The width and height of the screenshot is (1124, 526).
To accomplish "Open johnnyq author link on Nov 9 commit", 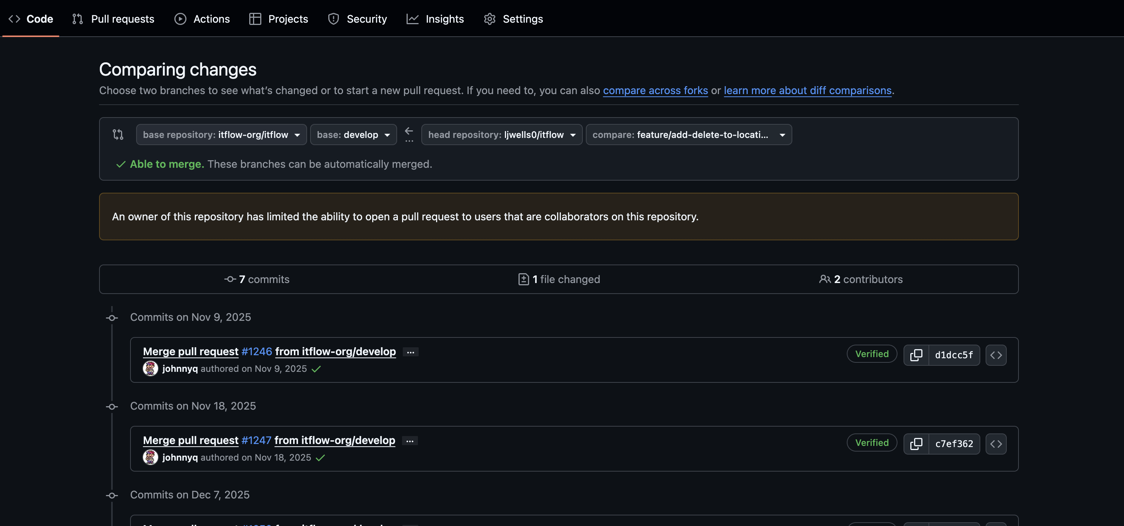I will pyautogui.click(x=180, y=369).
